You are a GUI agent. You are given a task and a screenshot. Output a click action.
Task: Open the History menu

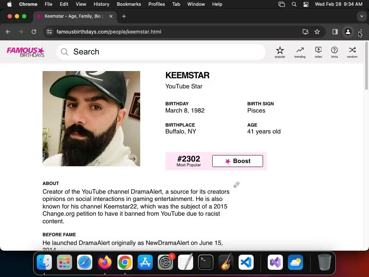pyautogui.click(x=101, y=4)
